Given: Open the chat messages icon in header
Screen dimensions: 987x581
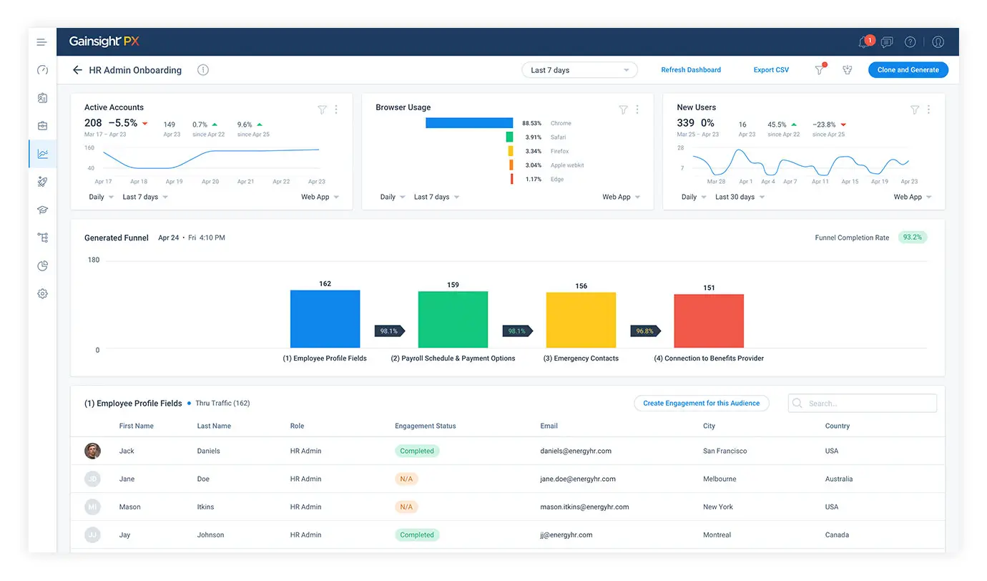Looking at the screenshot, I should [887, 42].
